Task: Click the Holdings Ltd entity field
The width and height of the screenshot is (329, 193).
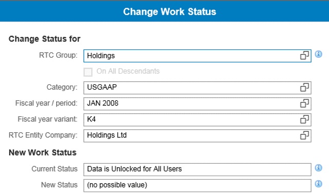Action: tap(197, 135)
